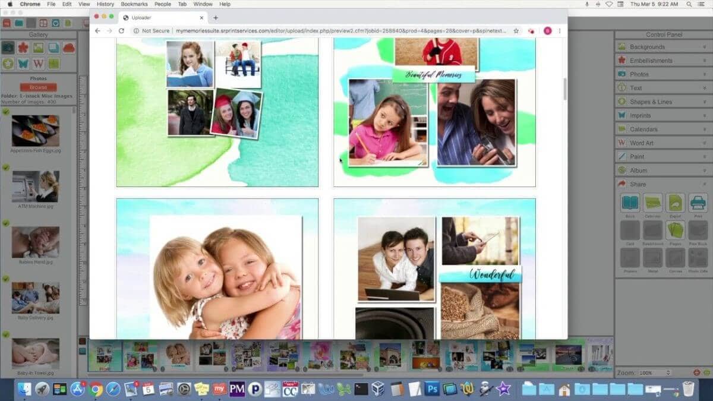This screenshot has height=401, width=713.
Task: Select the Export icon in Share
Action: pyautogui.click(x=675, y=203)
